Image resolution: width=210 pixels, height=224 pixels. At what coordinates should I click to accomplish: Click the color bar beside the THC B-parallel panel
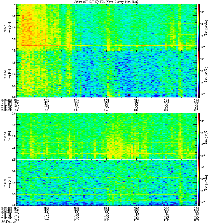[x=199, y=183]
